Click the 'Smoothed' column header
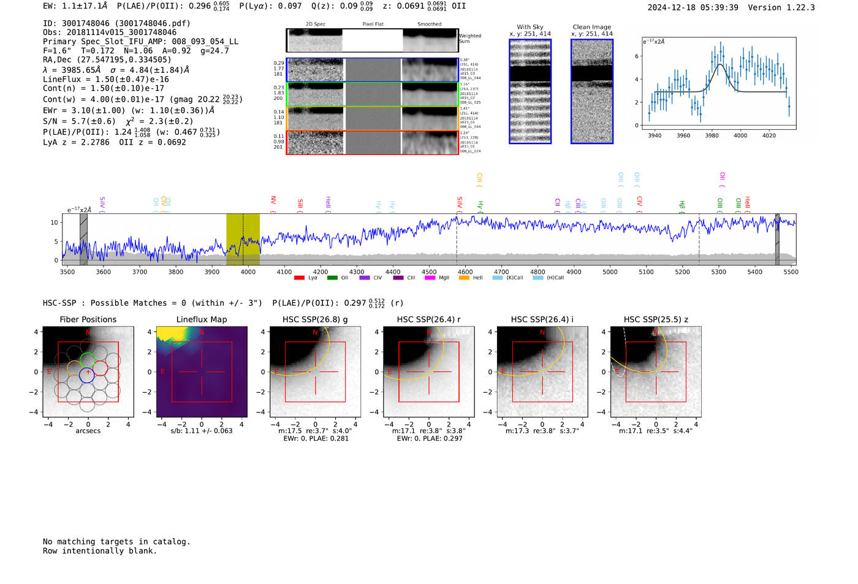 [x=429, y=24]
